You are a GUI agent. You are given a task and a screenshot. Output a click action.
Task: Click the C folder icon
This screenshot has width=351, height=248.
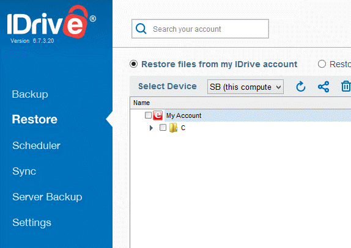[173, 128]
